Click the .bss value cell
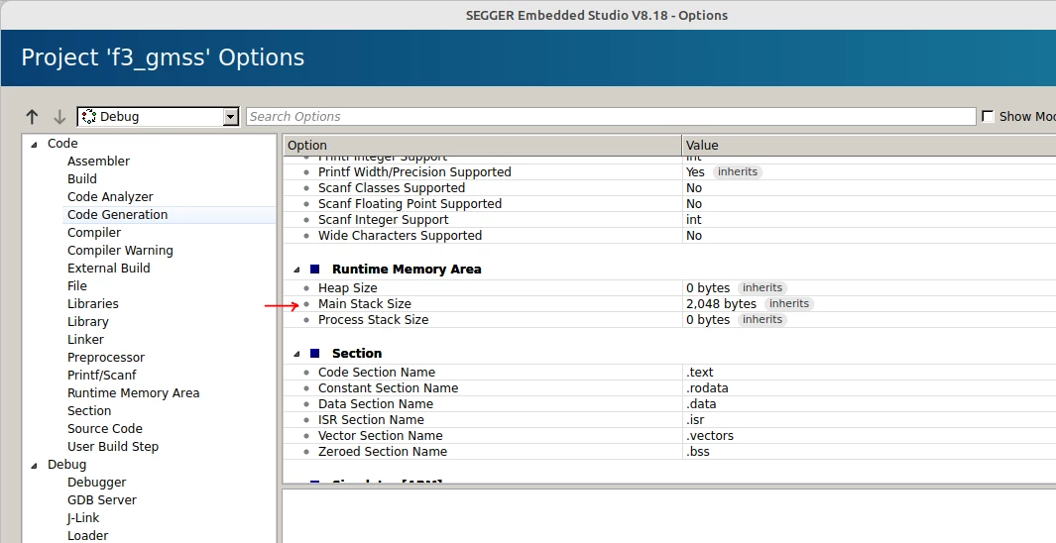This screenshot has width=1056, height=543. tap(698, 452)
